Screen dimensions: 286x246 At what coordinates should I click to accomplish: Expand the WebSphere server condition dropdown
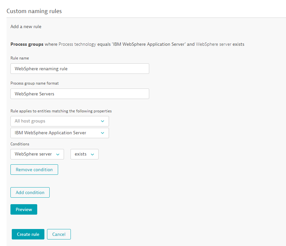point(37,154)
